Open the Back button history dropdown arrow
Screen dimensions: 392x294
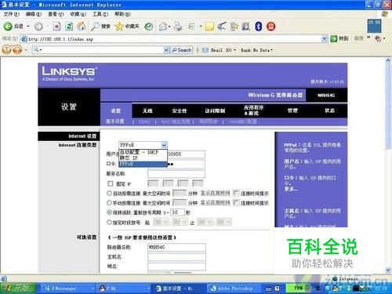click(28, 27)
